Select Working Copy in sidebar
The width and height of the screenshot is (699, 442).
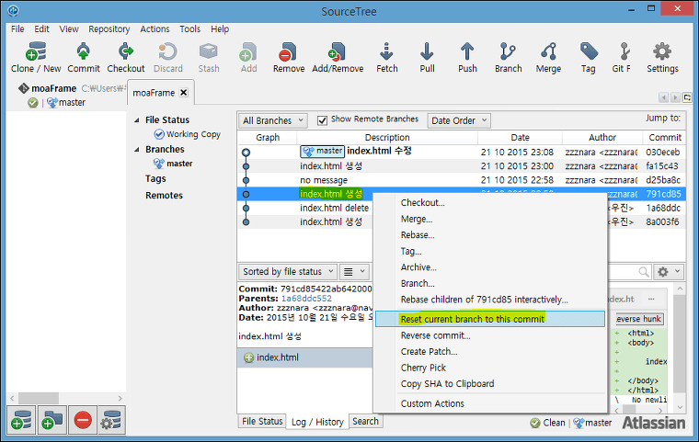coord(188,134)
